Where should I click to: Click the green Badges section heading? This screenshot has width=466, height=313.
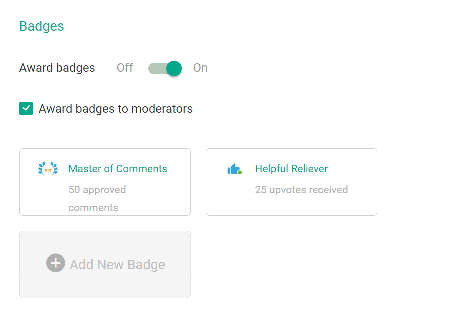(42, 26)
